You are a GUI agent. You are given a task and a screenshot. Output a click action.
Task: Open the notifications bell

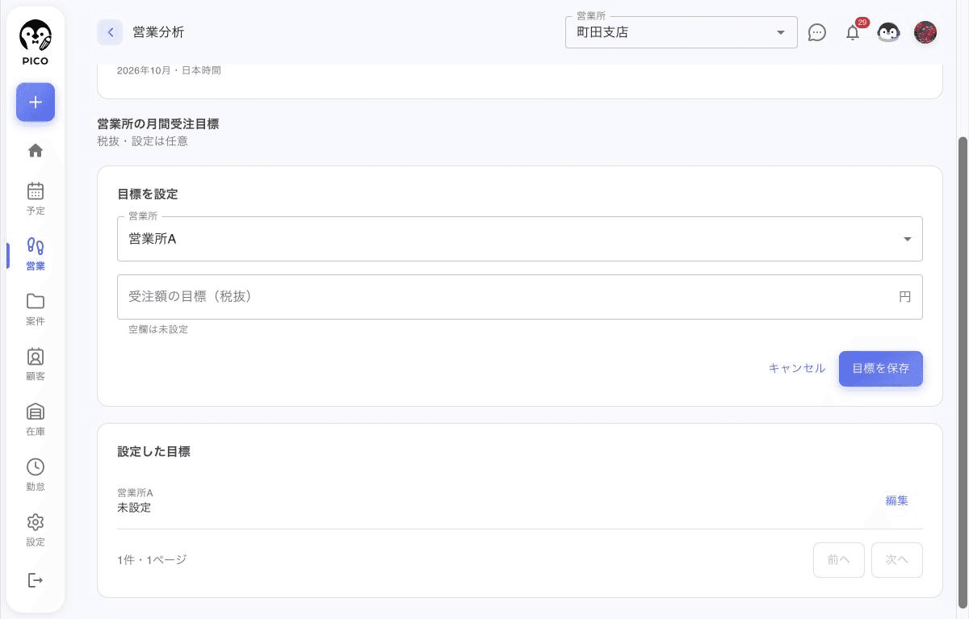853,32
